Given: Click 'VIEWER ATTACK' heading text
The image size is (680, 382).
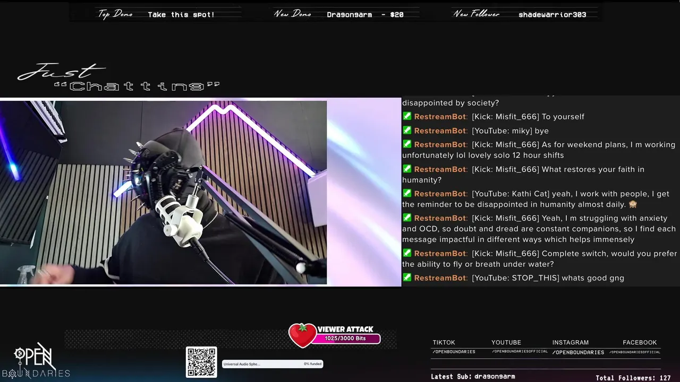Looking at the screenshot, I should click(x=345, y=329).
